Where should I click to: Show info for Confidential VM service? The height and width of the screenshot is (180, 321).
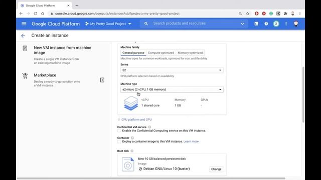(149, 127)
